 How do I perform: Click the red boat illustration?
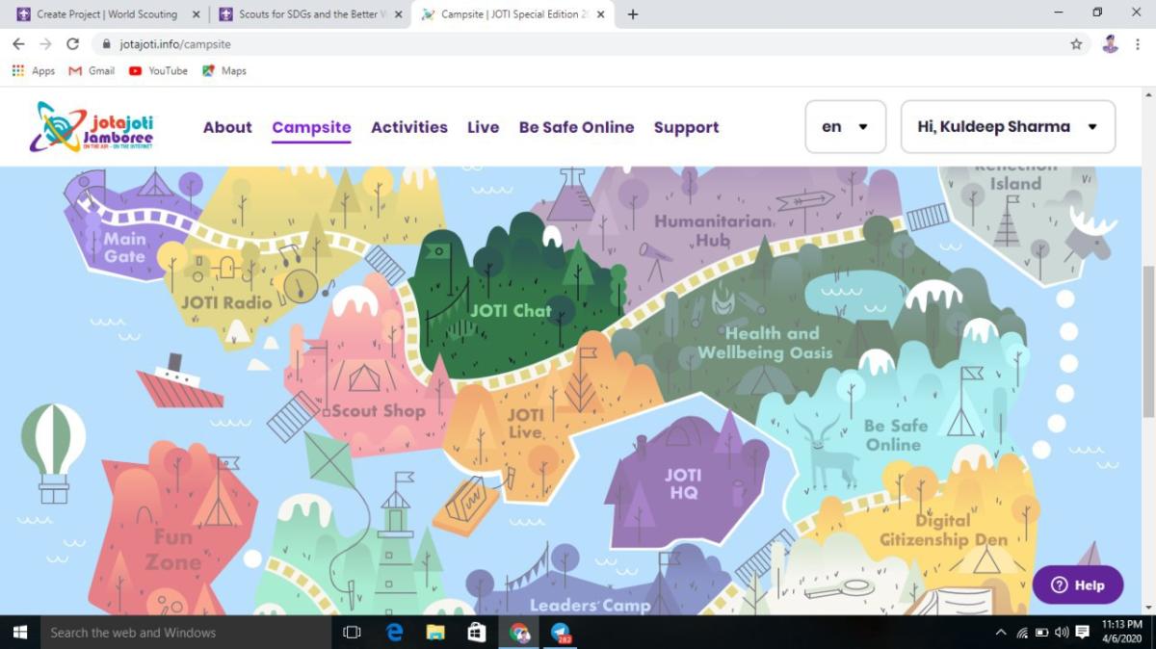pyautogui.click(x=179, y=381)
